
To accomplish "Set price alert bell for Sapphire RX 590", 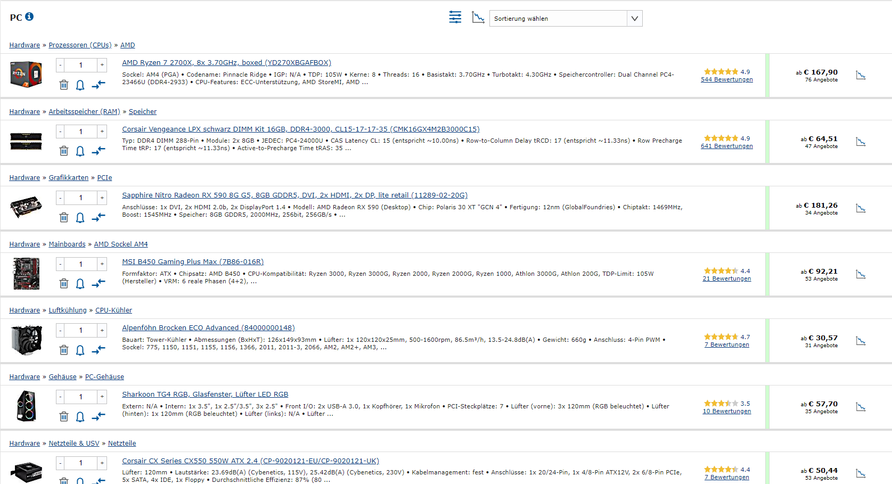I will tap(80, 217).
